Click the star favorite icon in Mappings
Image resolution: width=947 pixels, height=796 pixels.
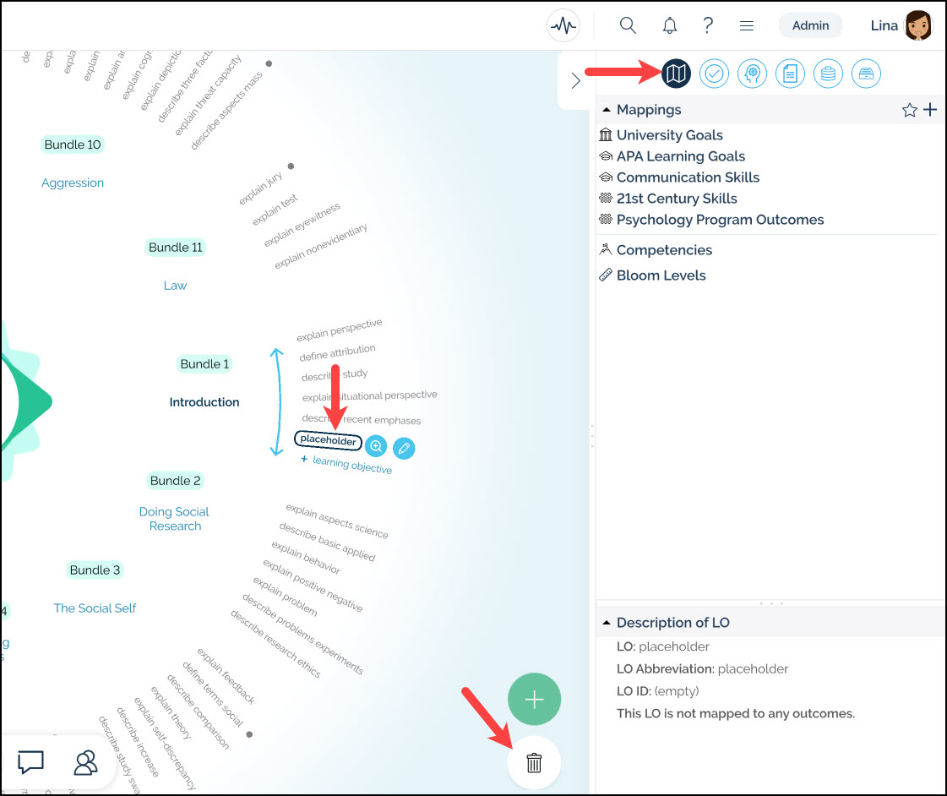point(909,110)
